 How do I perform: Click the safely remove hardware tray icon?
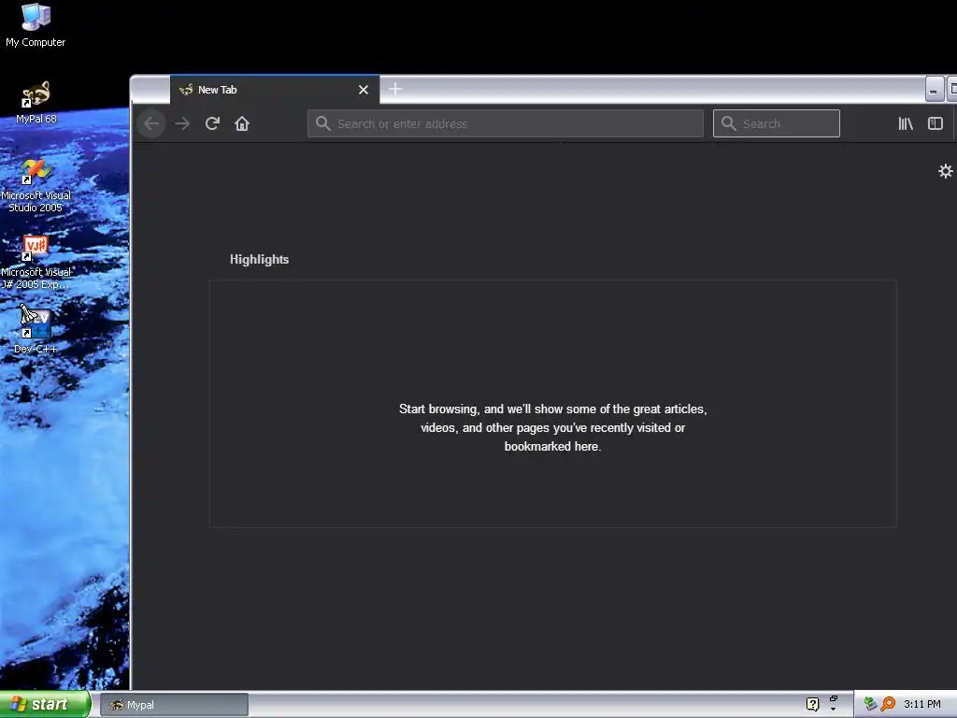[870, 704]
